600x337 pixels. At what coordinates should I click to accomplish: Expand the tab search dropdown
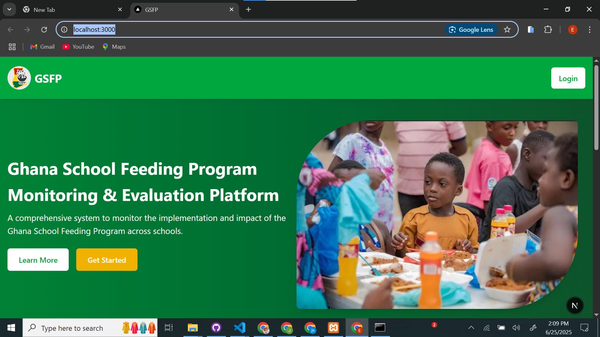point(9,9)
